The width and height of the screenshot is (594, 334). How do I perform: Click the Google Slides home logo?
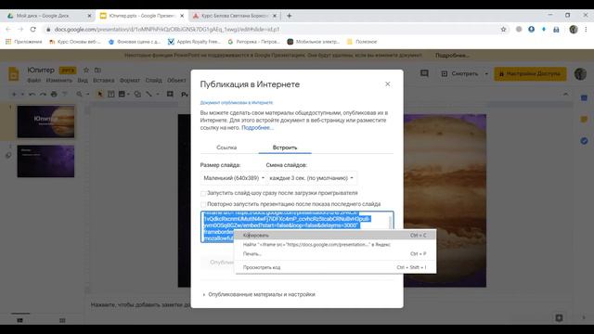[14, 73]
